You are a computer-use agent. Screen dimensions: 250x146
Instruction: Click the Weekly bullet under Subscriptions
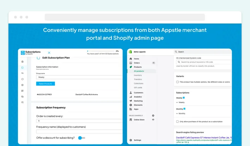(x=181, y=102)
